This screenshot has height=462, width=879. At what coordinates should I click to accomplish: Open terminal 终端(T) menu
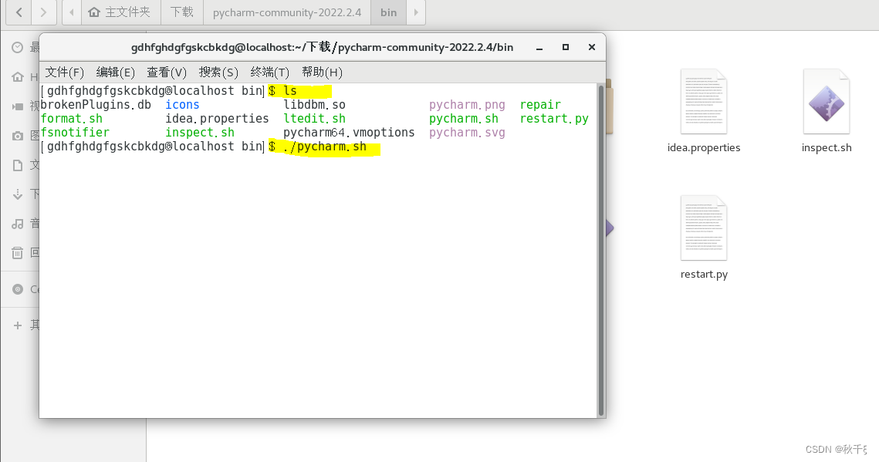point(269,73)
